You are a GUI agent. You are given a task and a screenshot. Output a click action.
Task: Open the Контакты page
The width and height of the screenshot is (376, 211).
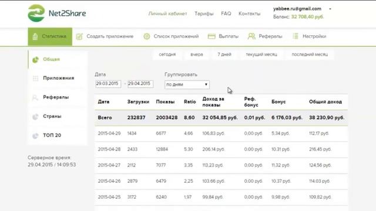tap(249, 13)
